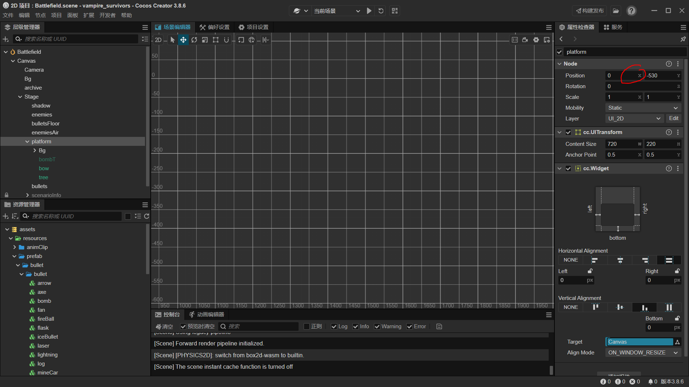Open the Mobility dropdown

[642, 108]
